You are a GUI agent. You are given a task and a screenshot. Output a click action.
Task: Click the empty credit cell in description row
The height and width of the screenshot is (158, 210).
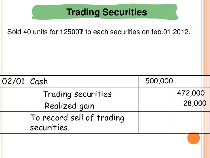[x=192, y=122]
